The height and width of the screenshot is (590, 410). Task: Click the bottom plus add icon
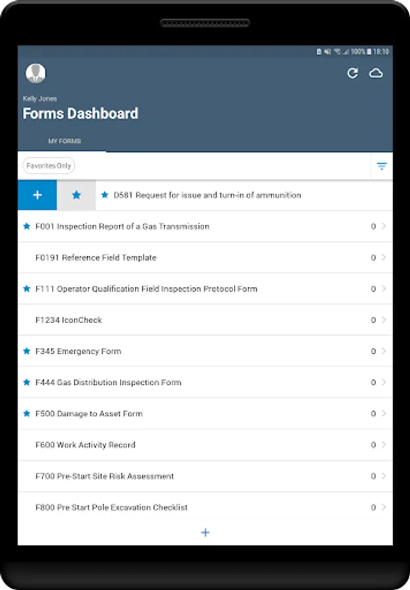coord(205,532)
